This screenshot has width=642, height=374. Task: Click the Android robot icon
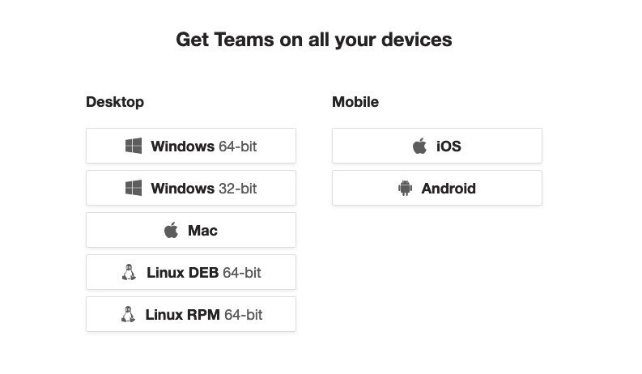[x=405, y=189]
